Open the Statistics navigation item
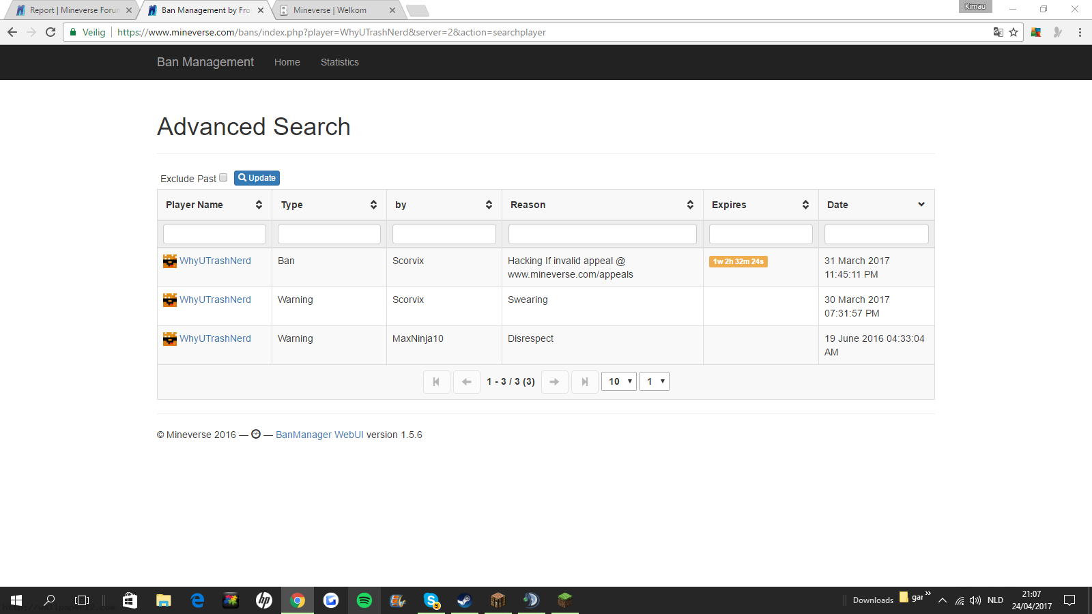 coord(340,62)
